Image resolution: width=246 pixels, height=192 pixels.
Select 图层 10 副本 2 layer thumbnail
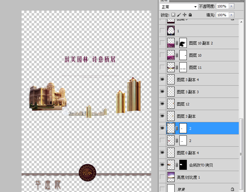(171, 43)
